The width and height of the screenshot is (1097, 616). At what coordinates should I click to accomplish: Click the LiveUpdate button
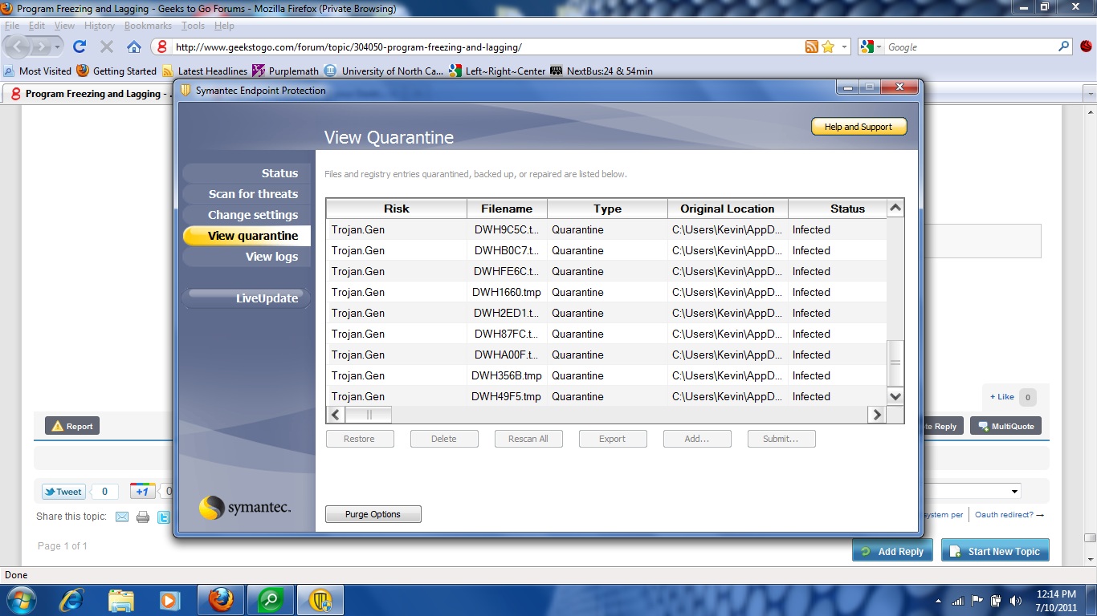pyautogui.click(x=246, y=298)
